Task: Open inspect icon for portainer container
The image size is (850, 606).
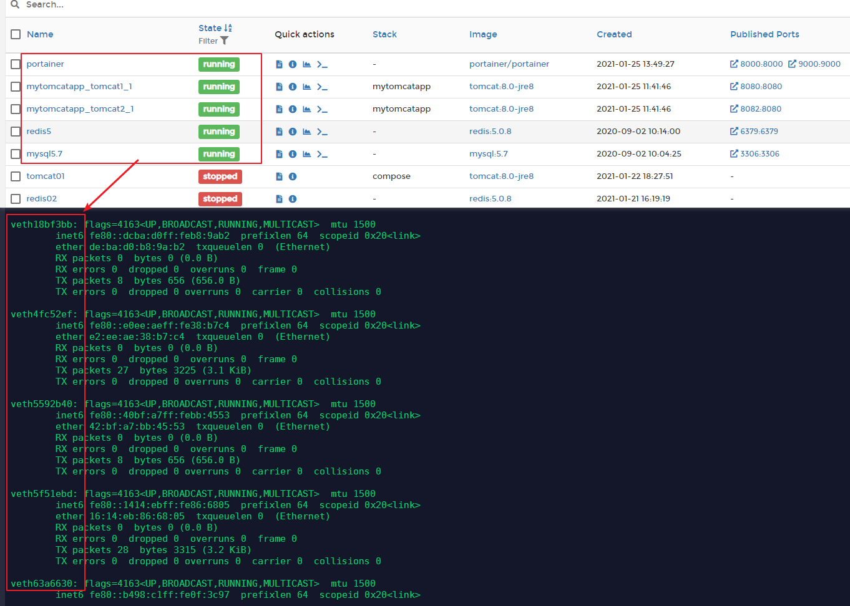Action: click(293, 64)
